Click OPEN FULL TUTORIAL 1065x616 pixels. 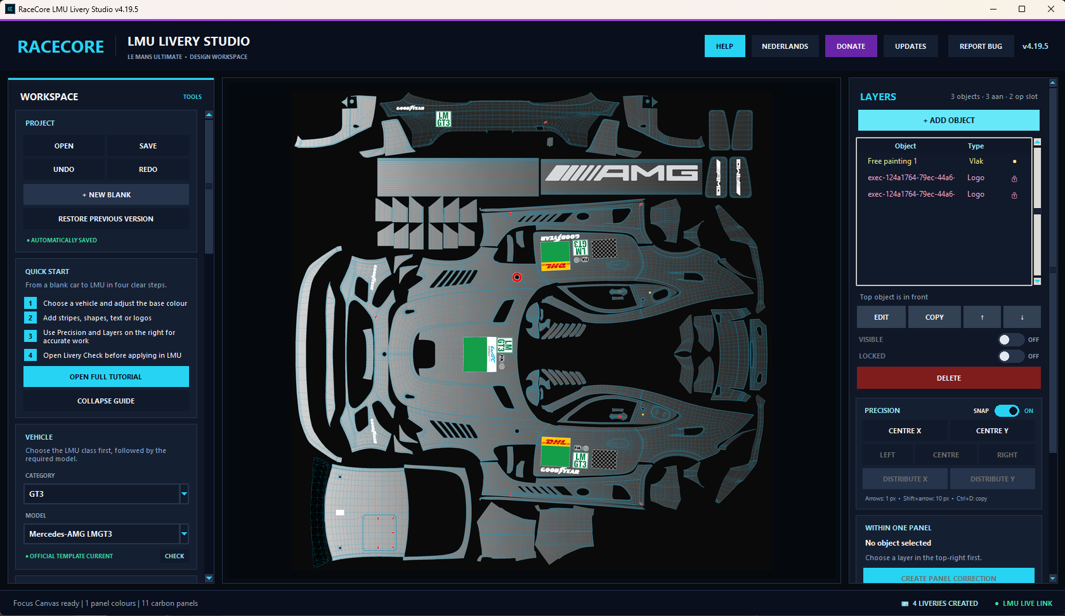[x=106, y=377]
